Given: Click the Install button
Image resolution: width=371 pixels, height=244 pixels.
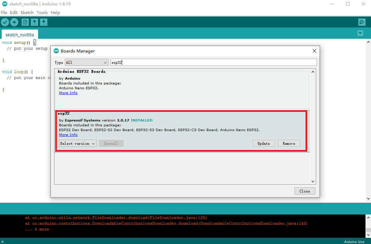Looking at the screenshot, I should (111, 143).
